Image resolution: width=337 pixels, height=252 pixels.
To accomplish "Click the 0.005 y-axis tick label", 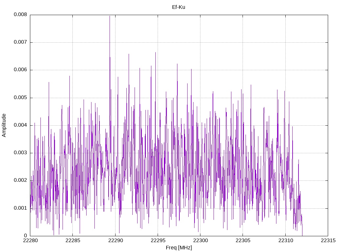I will pyautogui.click(x=20, y=98).
